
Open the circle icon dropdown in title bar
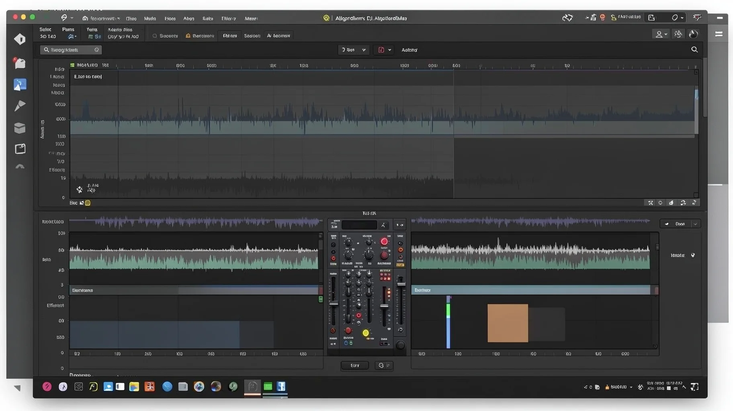[678, 18]
